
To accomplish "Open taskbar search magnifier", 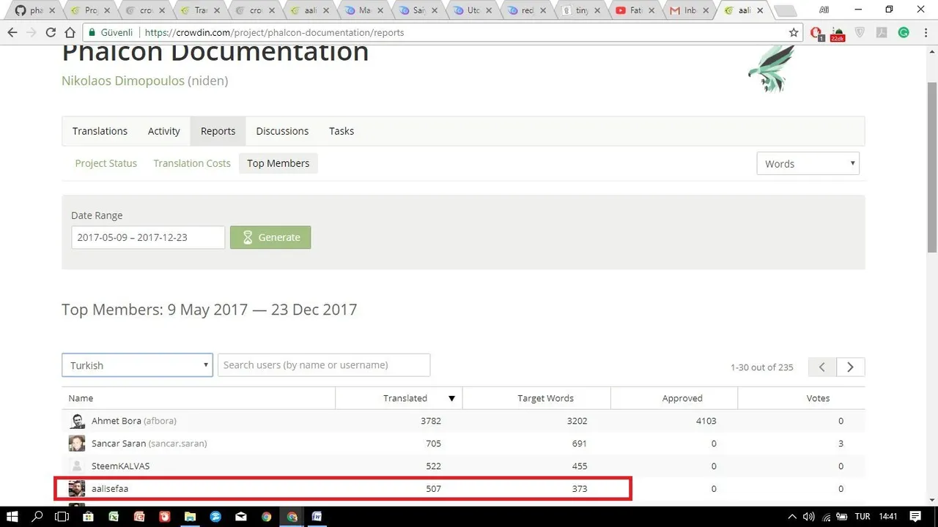I will pos(37,517).
